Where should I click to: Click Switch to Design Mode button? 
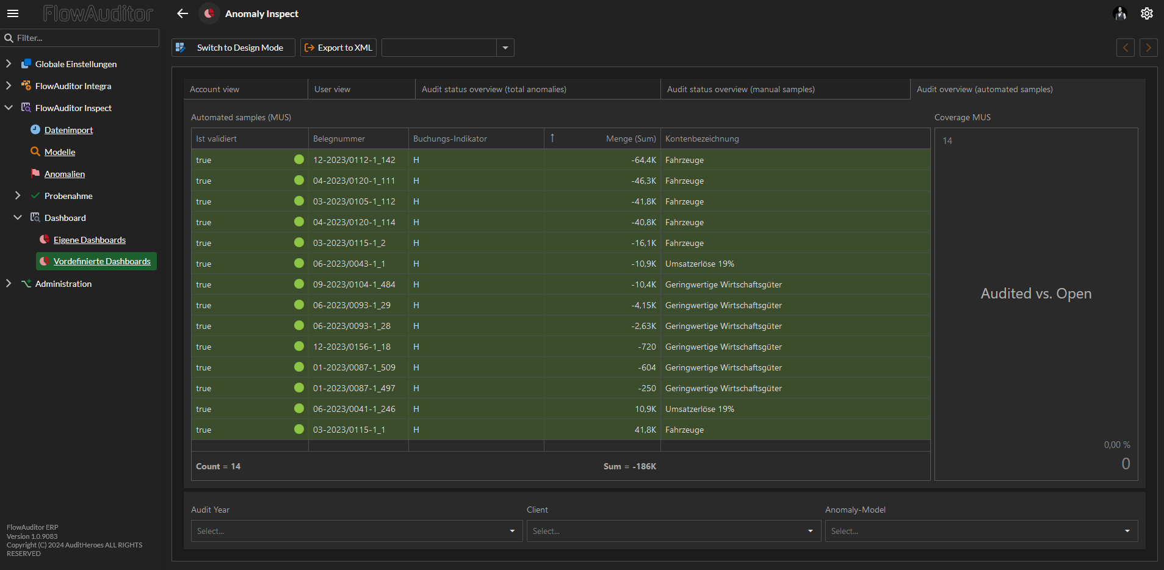[233, 48]
